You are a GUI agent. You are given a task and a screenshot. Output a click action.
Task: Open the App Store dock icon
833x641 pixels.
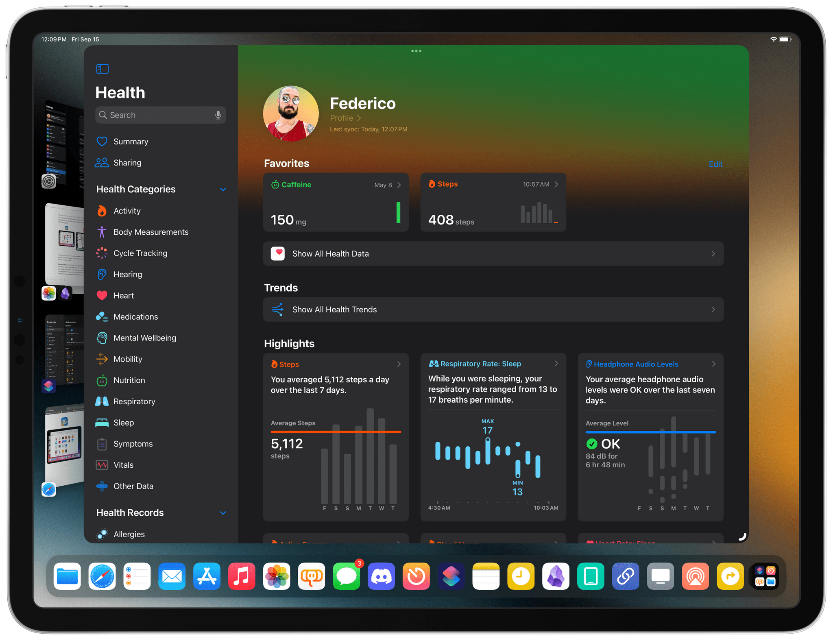coord(207,576)
